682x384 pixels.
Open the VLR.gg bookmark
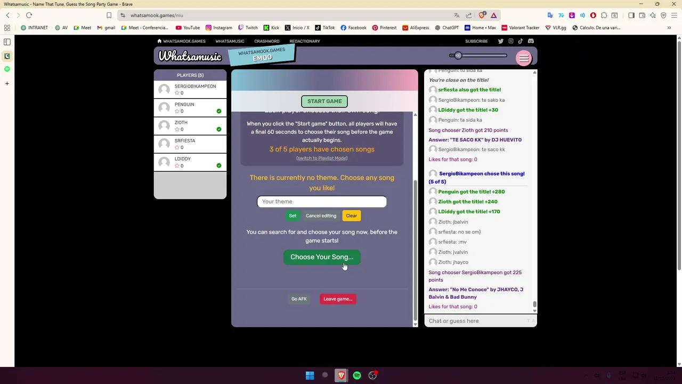(556, 28)
